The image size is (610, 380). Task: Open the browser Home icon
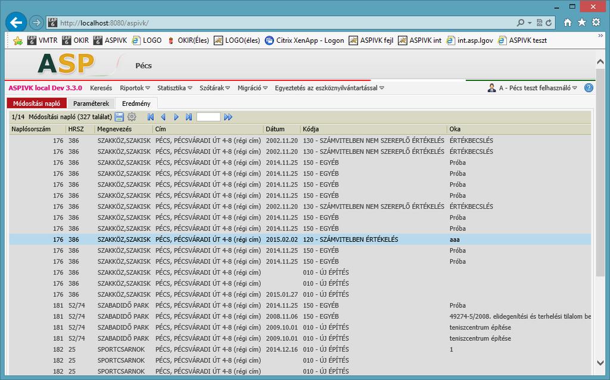[568, 23]
